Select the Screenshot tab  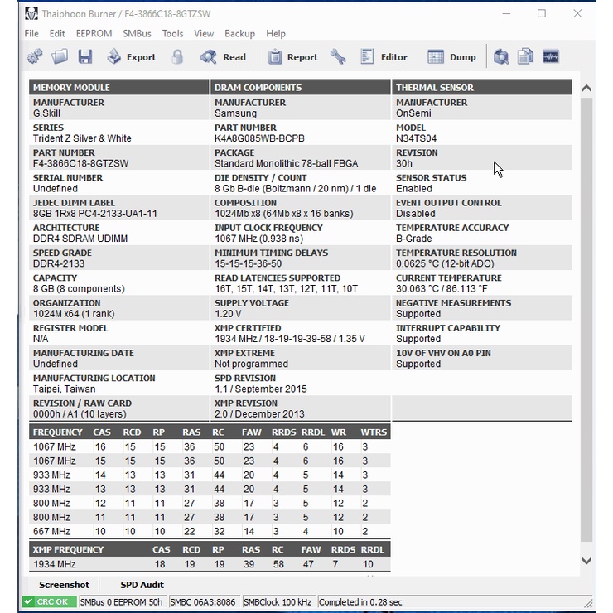(x=64, y=585)
